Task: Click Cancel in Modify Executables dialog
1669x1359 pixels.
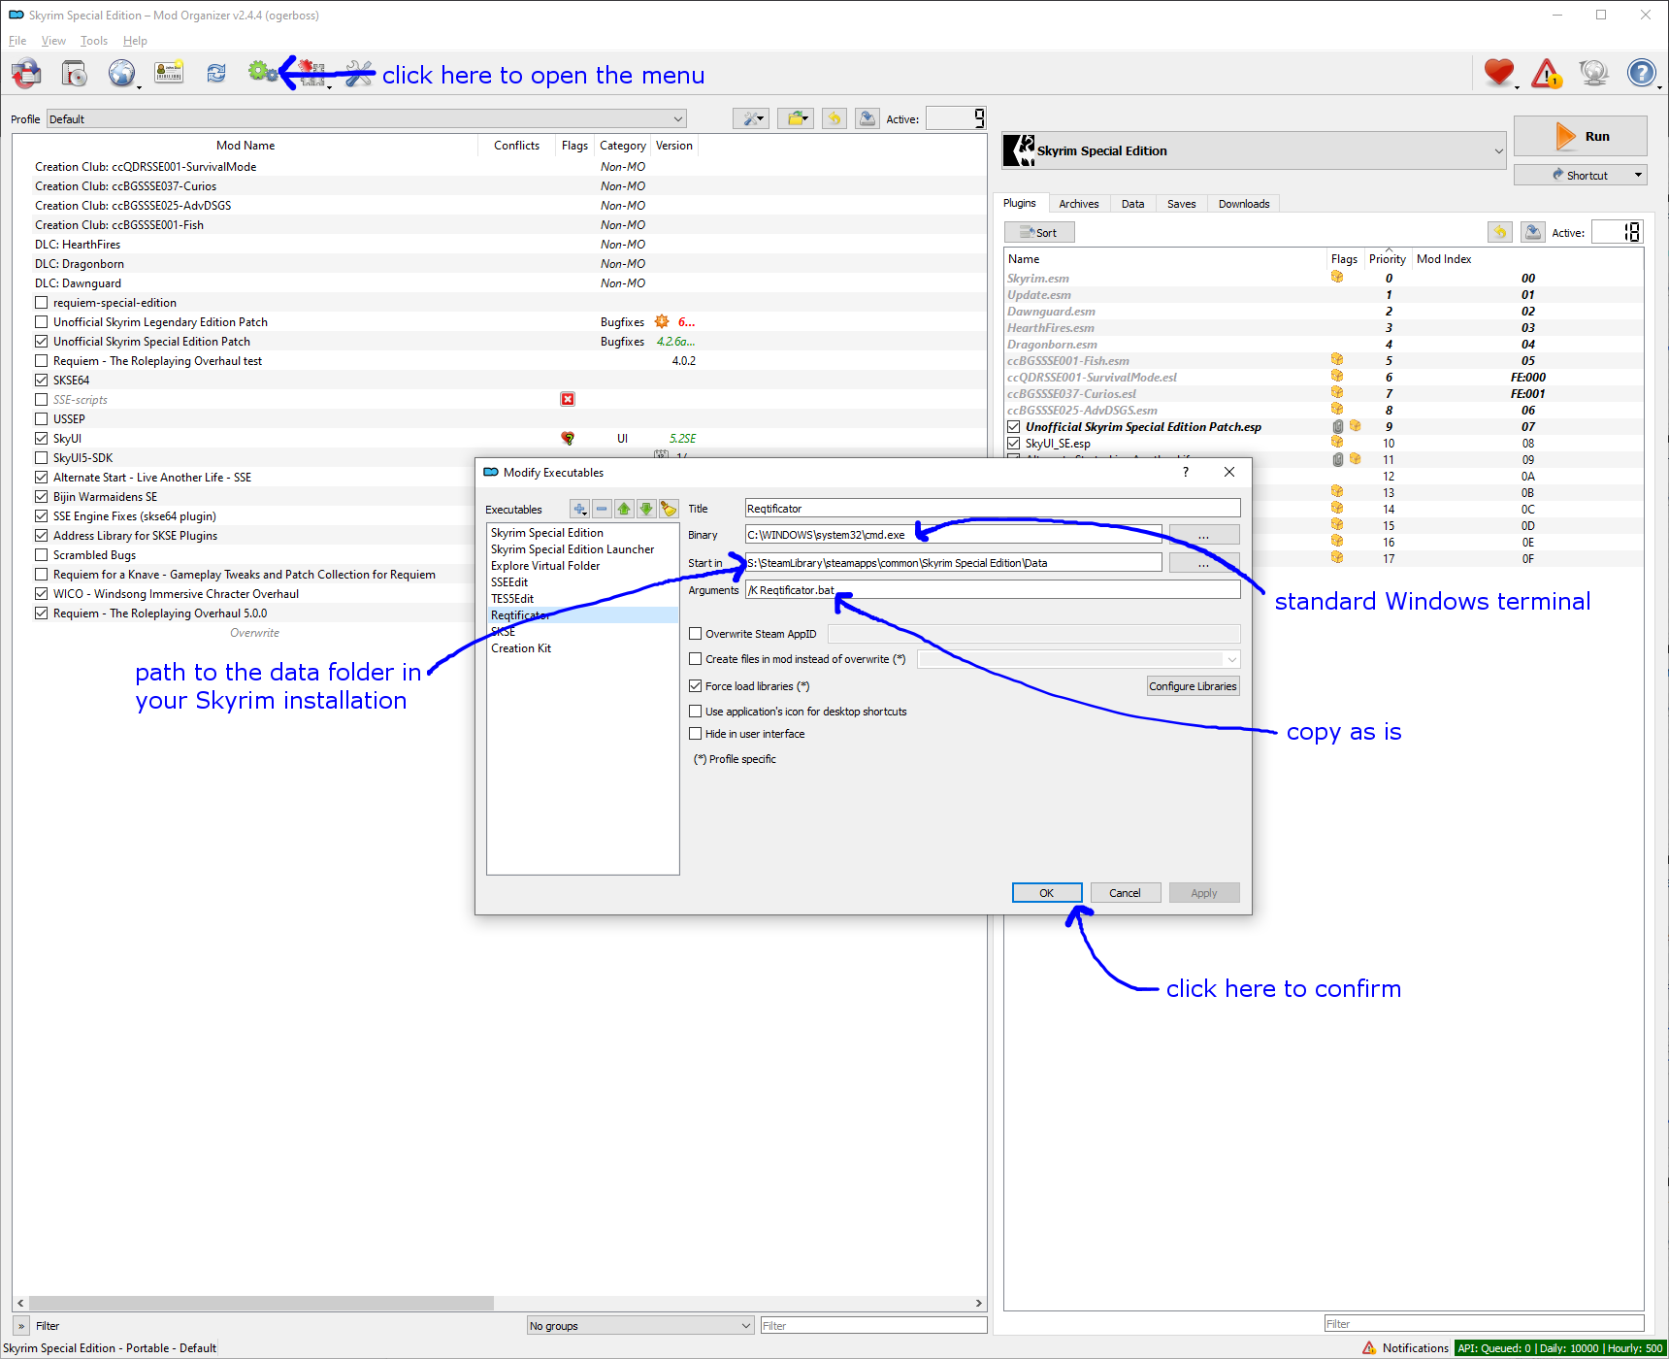Action: click(x=1126, y=892)
